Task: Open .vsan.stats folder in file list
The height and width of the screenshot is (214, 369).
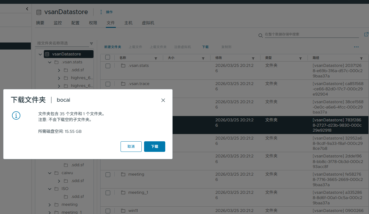Action: pyautogui.click(x=138, y=65)
